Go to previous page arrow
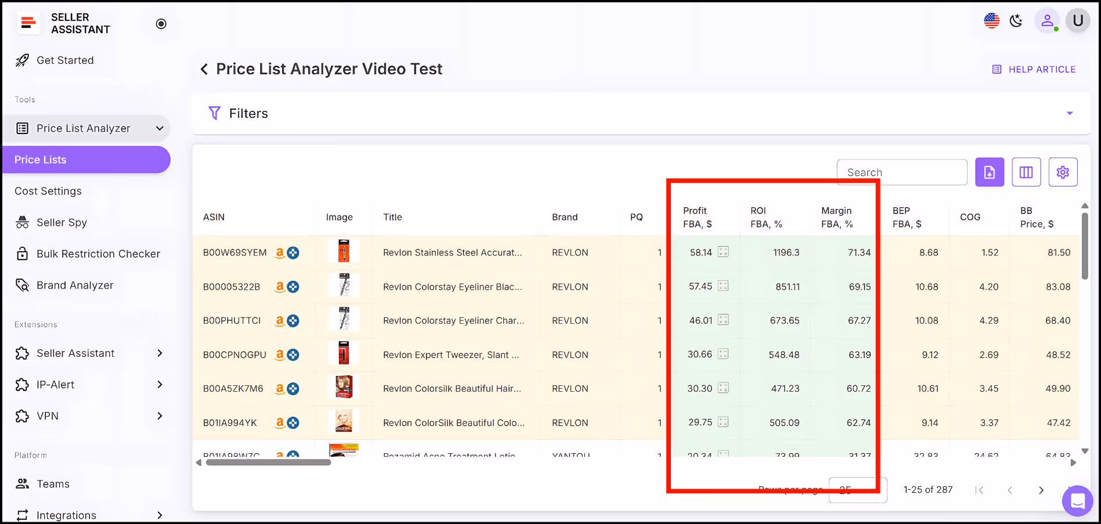 point(1010,490)
